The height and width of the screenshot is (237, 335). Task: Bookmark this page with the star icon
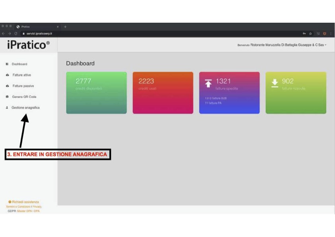tap(310, 33)
